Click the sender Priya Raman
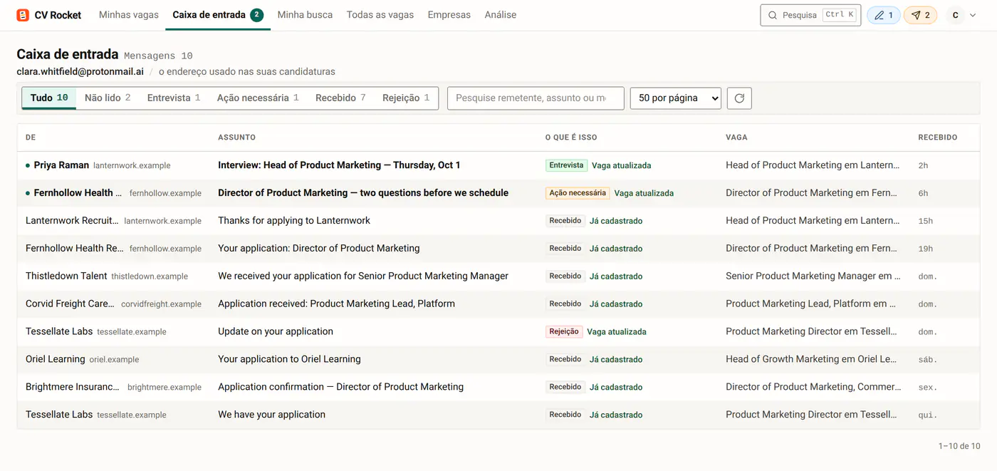The height and width of the screenshot is (471, 997). click(x=61, y=165)
